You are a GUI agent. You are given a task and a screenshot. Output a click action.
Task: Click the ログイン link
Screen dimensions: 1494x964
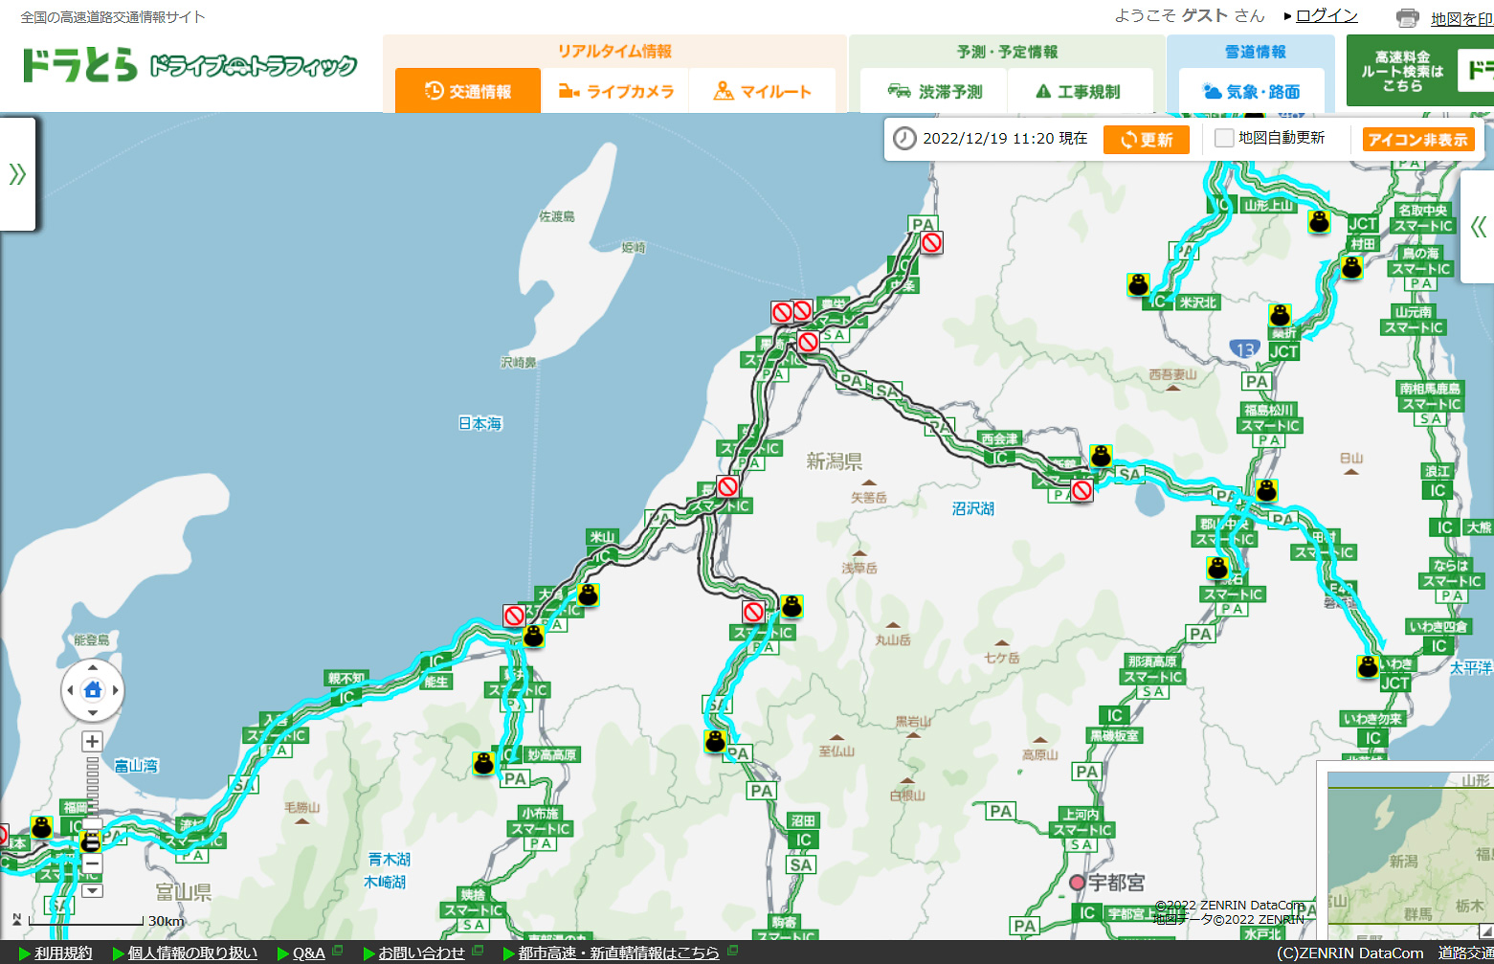[1327, 16]
